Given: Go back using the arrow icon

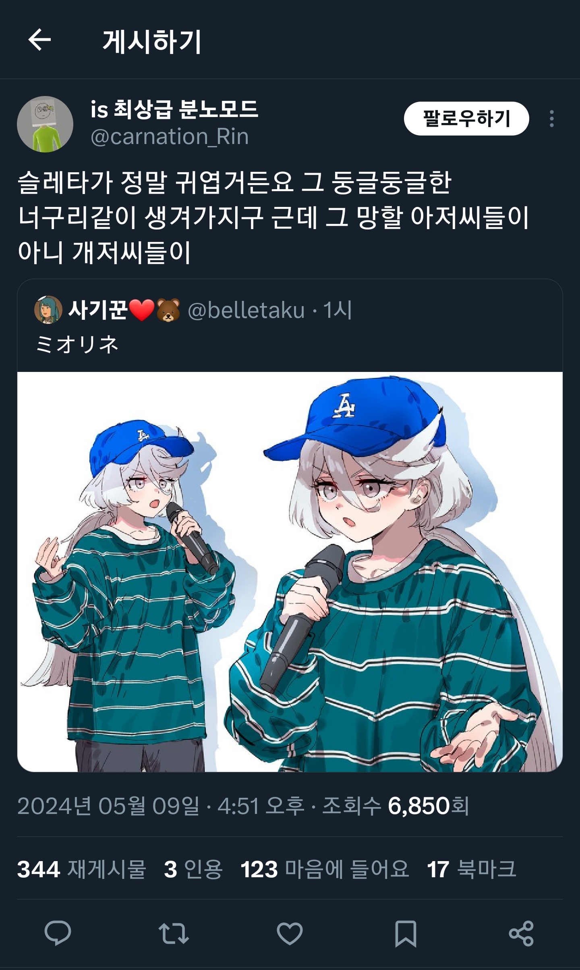Looking at the screenshot, I should [x=39, y=40].
